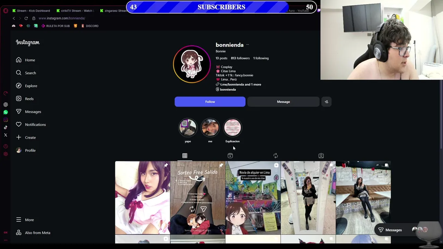This screenshot has height=249, width=443.
Task: Open the cloud icon bookmark
Action: [13, 26]
